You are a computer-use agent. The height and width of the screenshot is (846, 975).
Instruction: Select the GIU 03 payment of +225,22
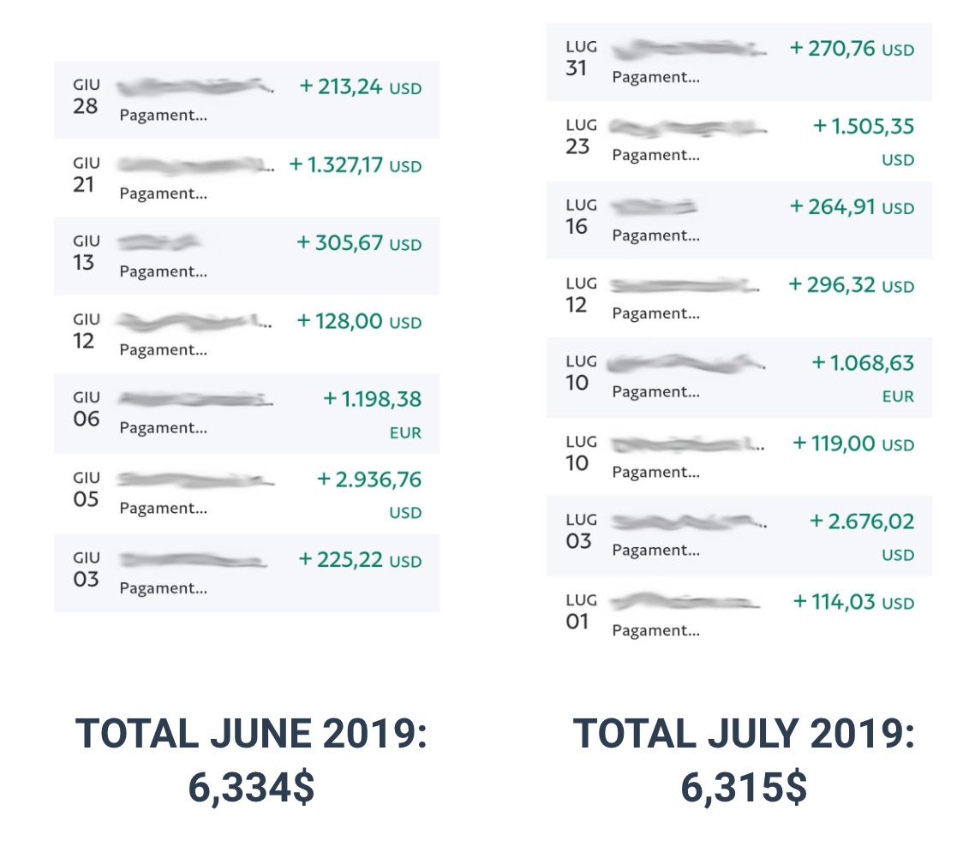pyautogui.click(x=247, y=573)
